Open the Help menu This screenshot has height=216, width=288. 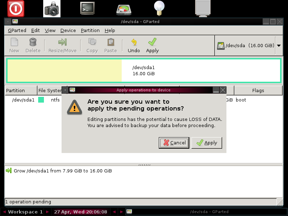(x=110, y=31)
